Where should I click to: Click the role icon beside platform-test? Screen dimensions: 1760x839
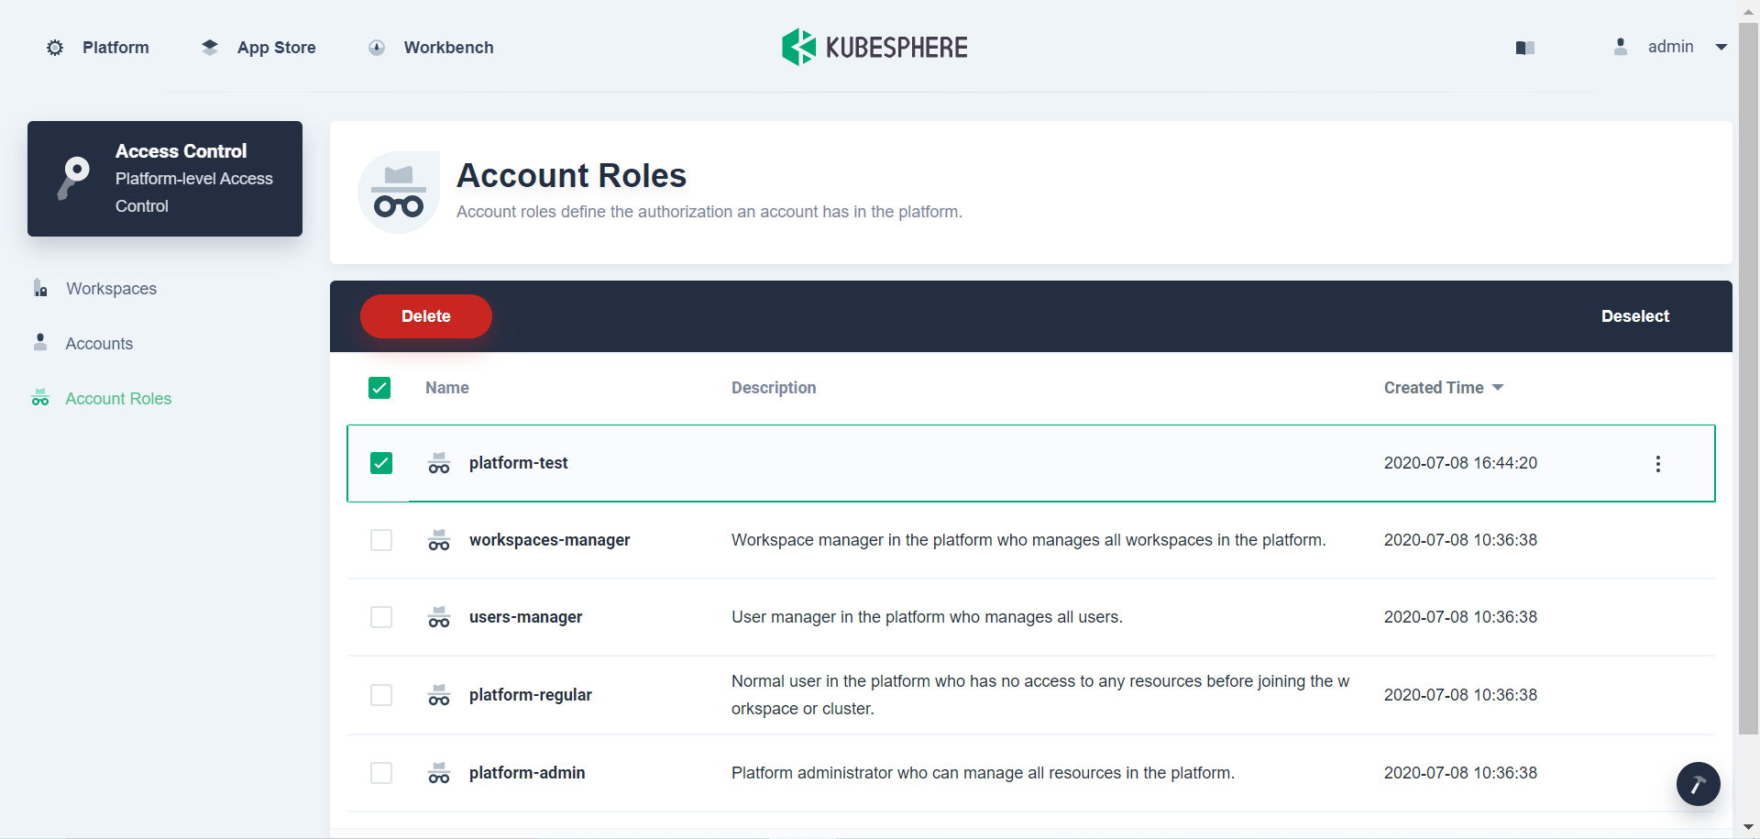pyautogui.click(x=439, y=463)
